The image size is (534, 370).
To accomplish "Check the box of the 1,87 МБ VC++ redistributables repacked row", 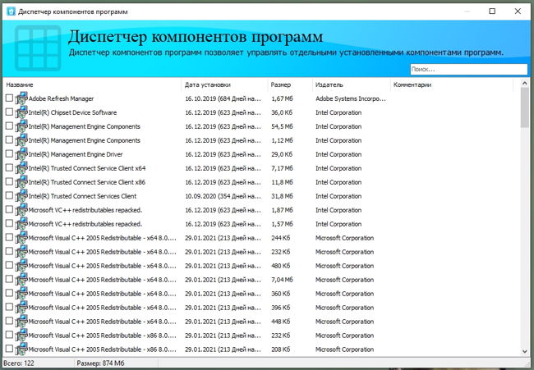I will point(9,210).
